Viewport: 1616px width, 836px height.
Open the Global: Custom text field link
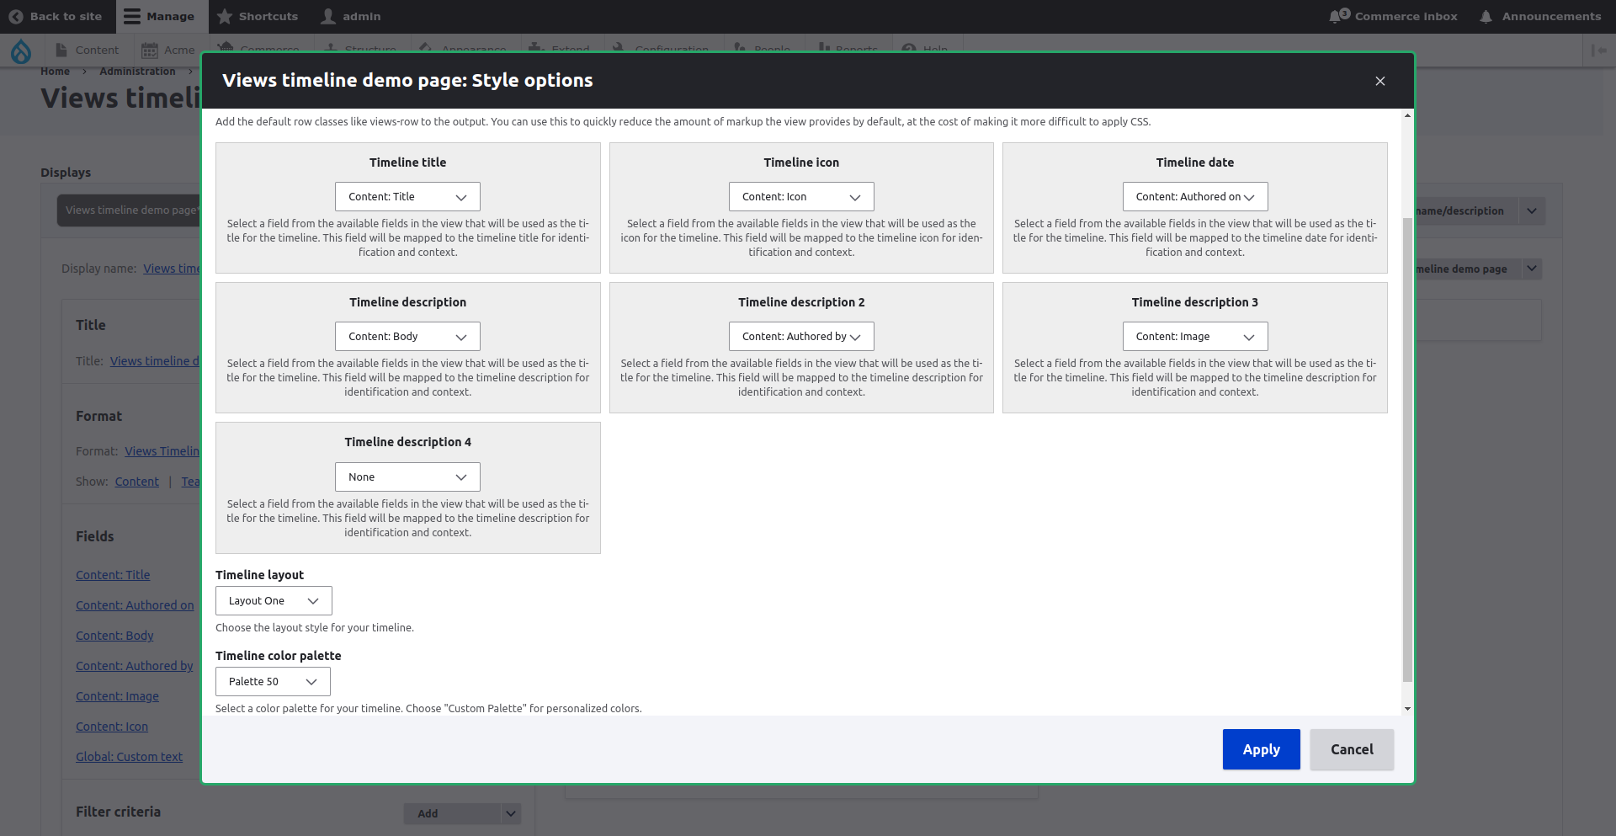pyautogui.click(x=129, y=757)
